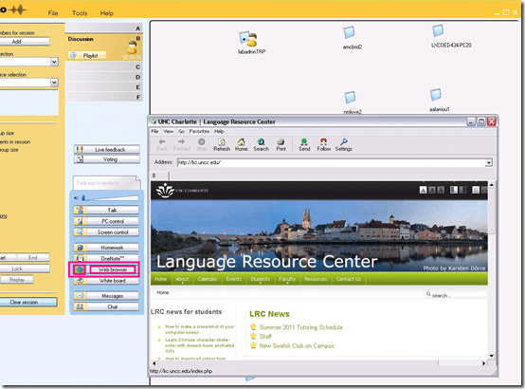
Task: Open Live feedback
Action: 107,150
